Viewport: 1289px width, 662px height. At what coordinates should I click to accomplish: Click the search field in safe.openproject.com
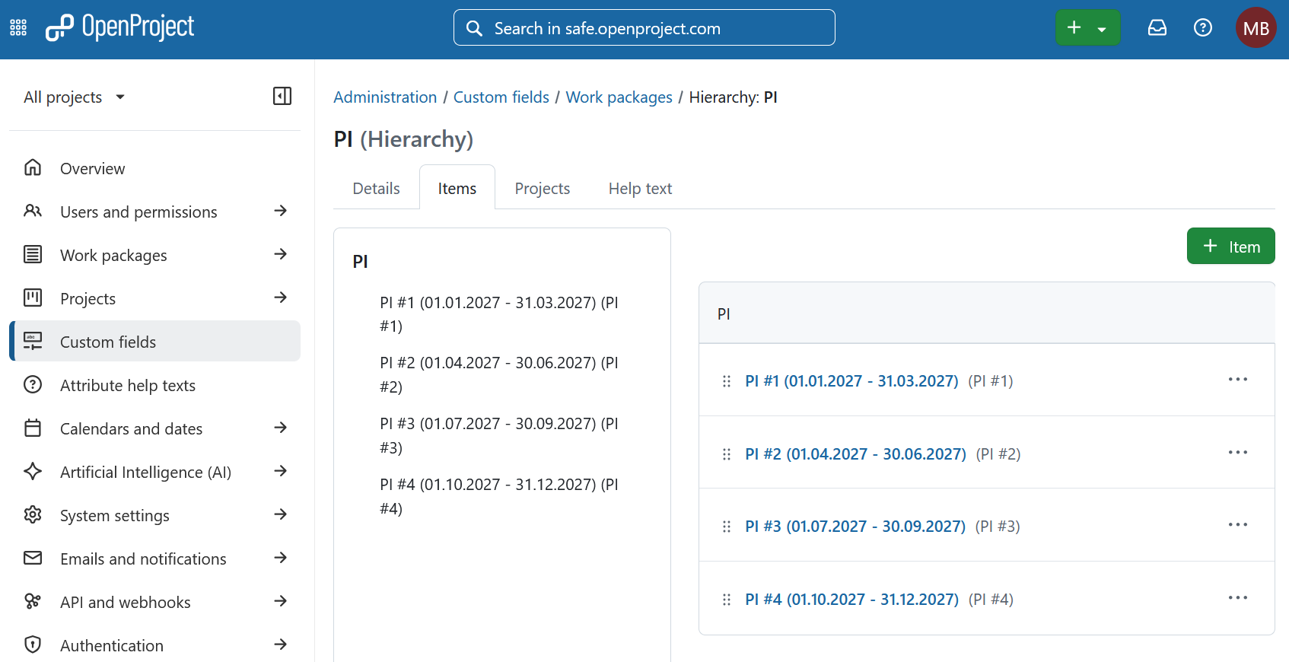tap(644, 28)
